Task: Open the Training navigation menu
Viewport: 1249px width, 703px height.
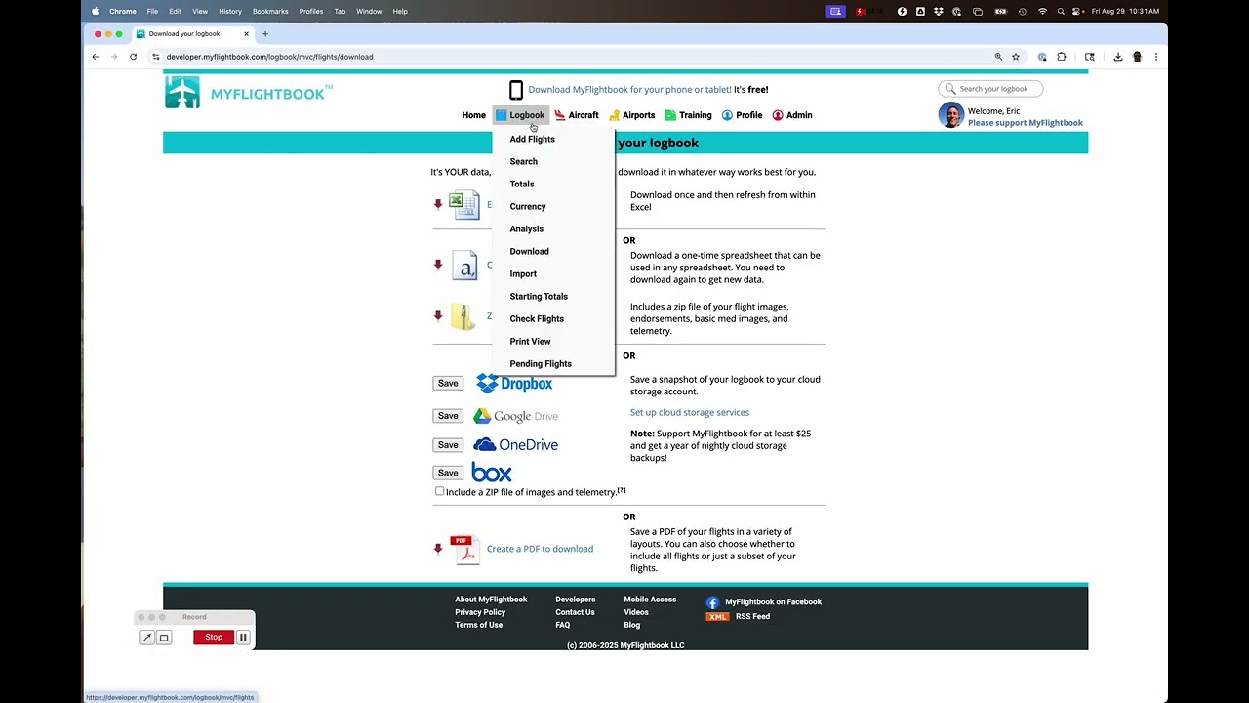Action: (x=689, y=115)
